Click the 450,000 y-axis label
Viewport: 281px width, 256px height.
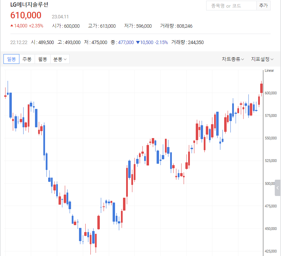[x=271, y=229]
